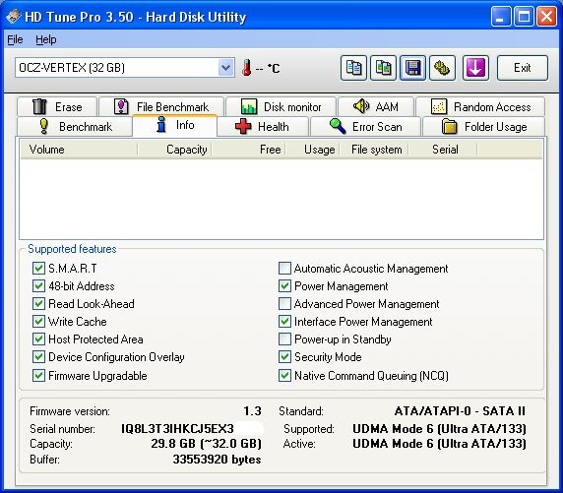The image size is (563, 493).
Task: Maximize the HD Tune Pro window
Action: [x=524, y=17]
